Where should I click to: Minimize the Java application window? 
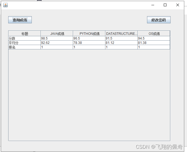[153, 5]
